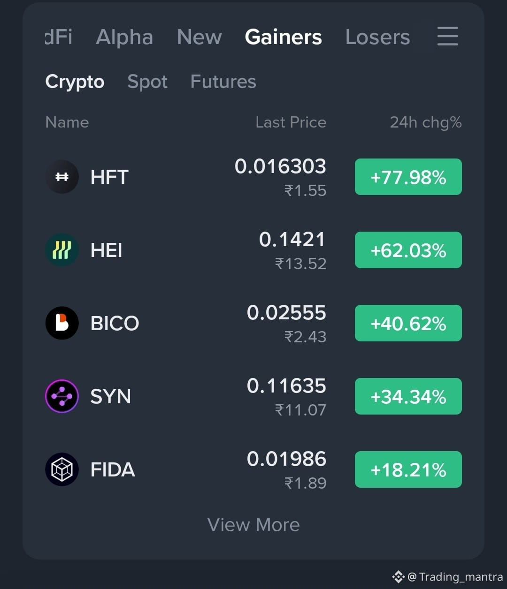Select the New tab
507x589 pixels.
coord(199,37)
